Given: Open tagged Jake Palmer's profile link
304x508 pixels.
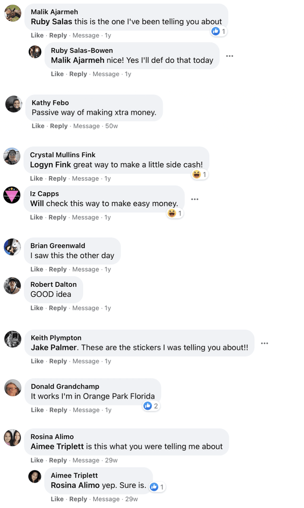Looking at the screenshot, I should click(x=54, y=348).
